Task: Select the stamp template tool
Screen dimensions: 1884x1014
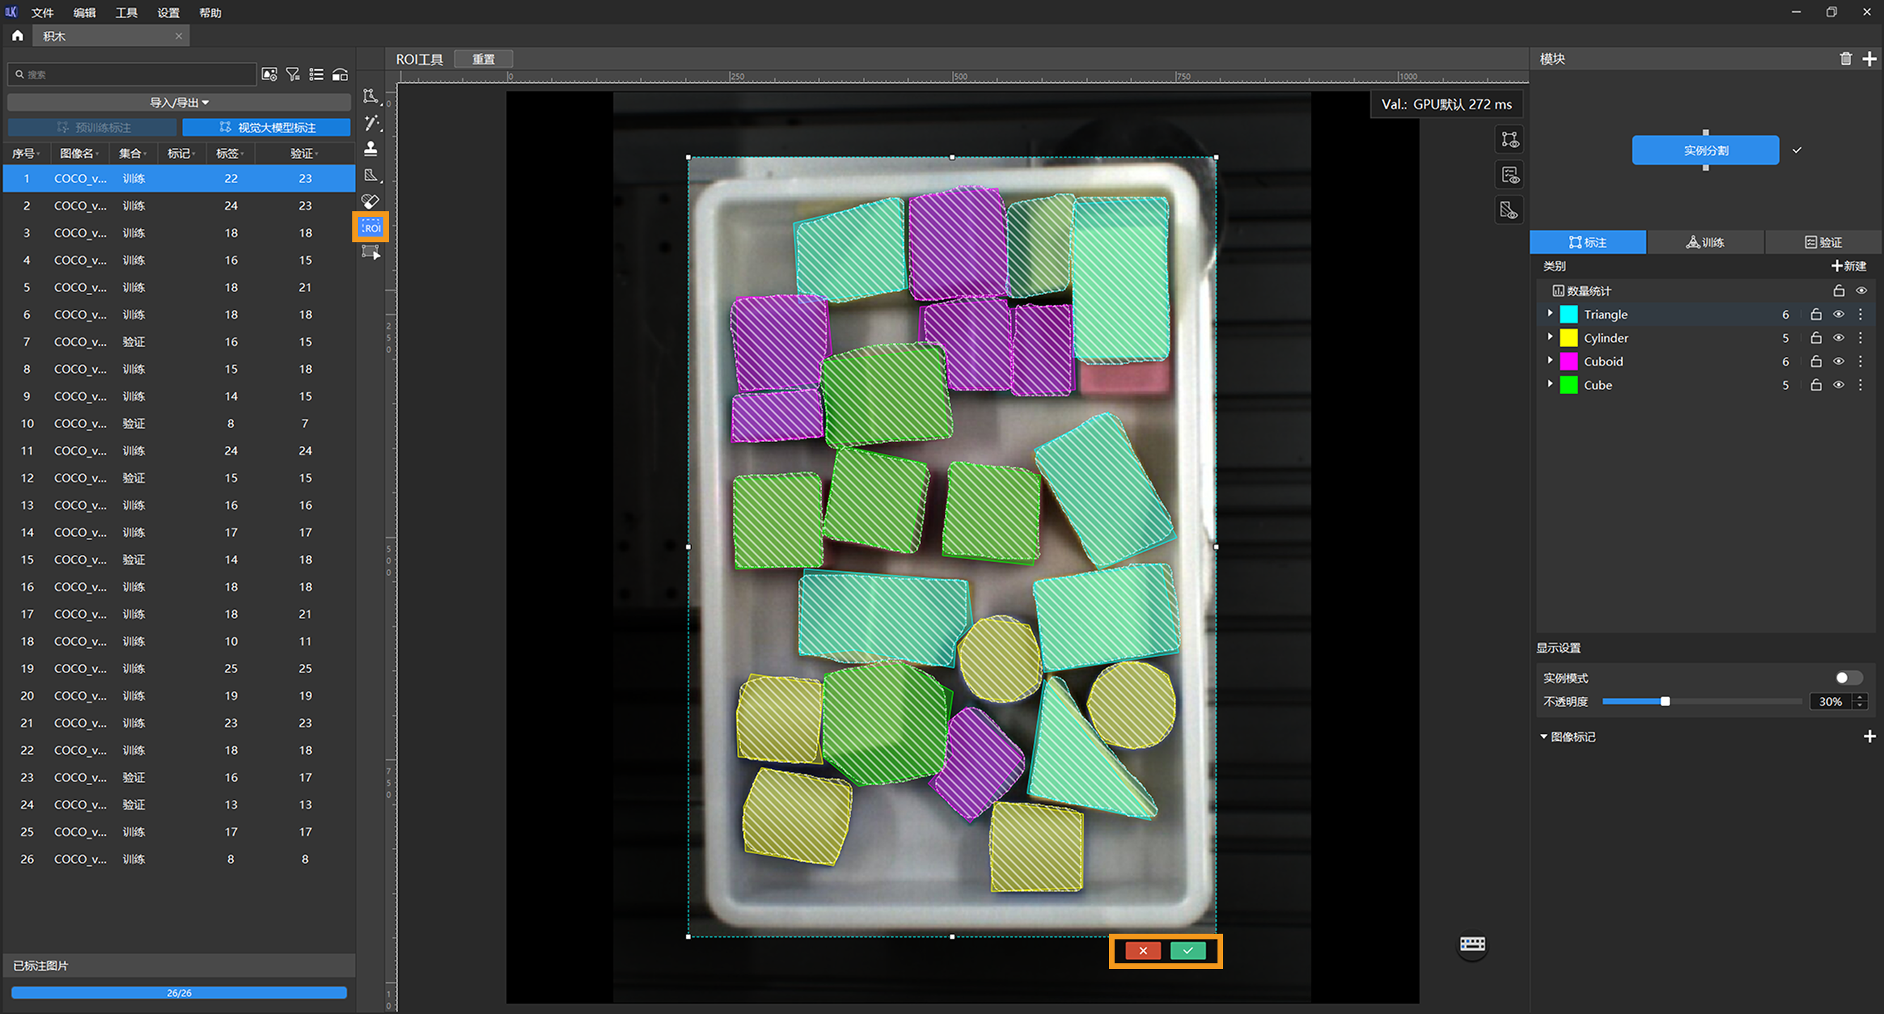Action: pyautogui.click(x=371, y=149)
